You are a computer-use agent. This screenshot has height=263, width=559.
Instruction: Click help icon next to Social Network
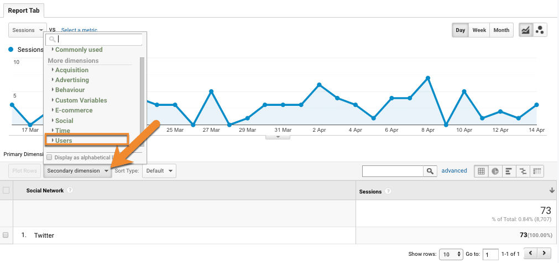coord(70,191)
